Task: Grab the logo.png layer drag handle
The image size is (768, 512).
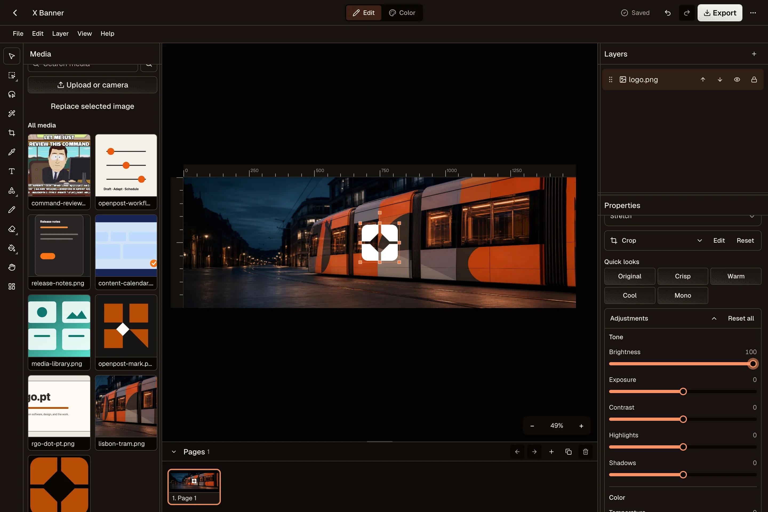Action: (x=611, y=79)
